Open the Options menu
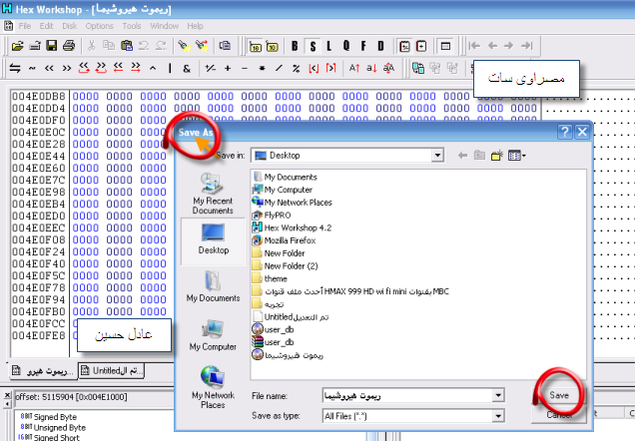 tap(99, 26)
